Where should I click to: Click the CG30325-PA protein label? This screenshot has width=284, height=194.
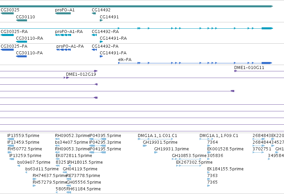[x=14, y=46]
